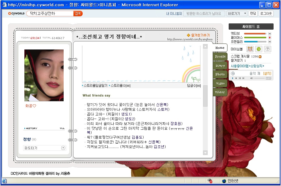Switch to the Visitor tab
This screenshot has width=281, height=186.
(x=220, y=92)
